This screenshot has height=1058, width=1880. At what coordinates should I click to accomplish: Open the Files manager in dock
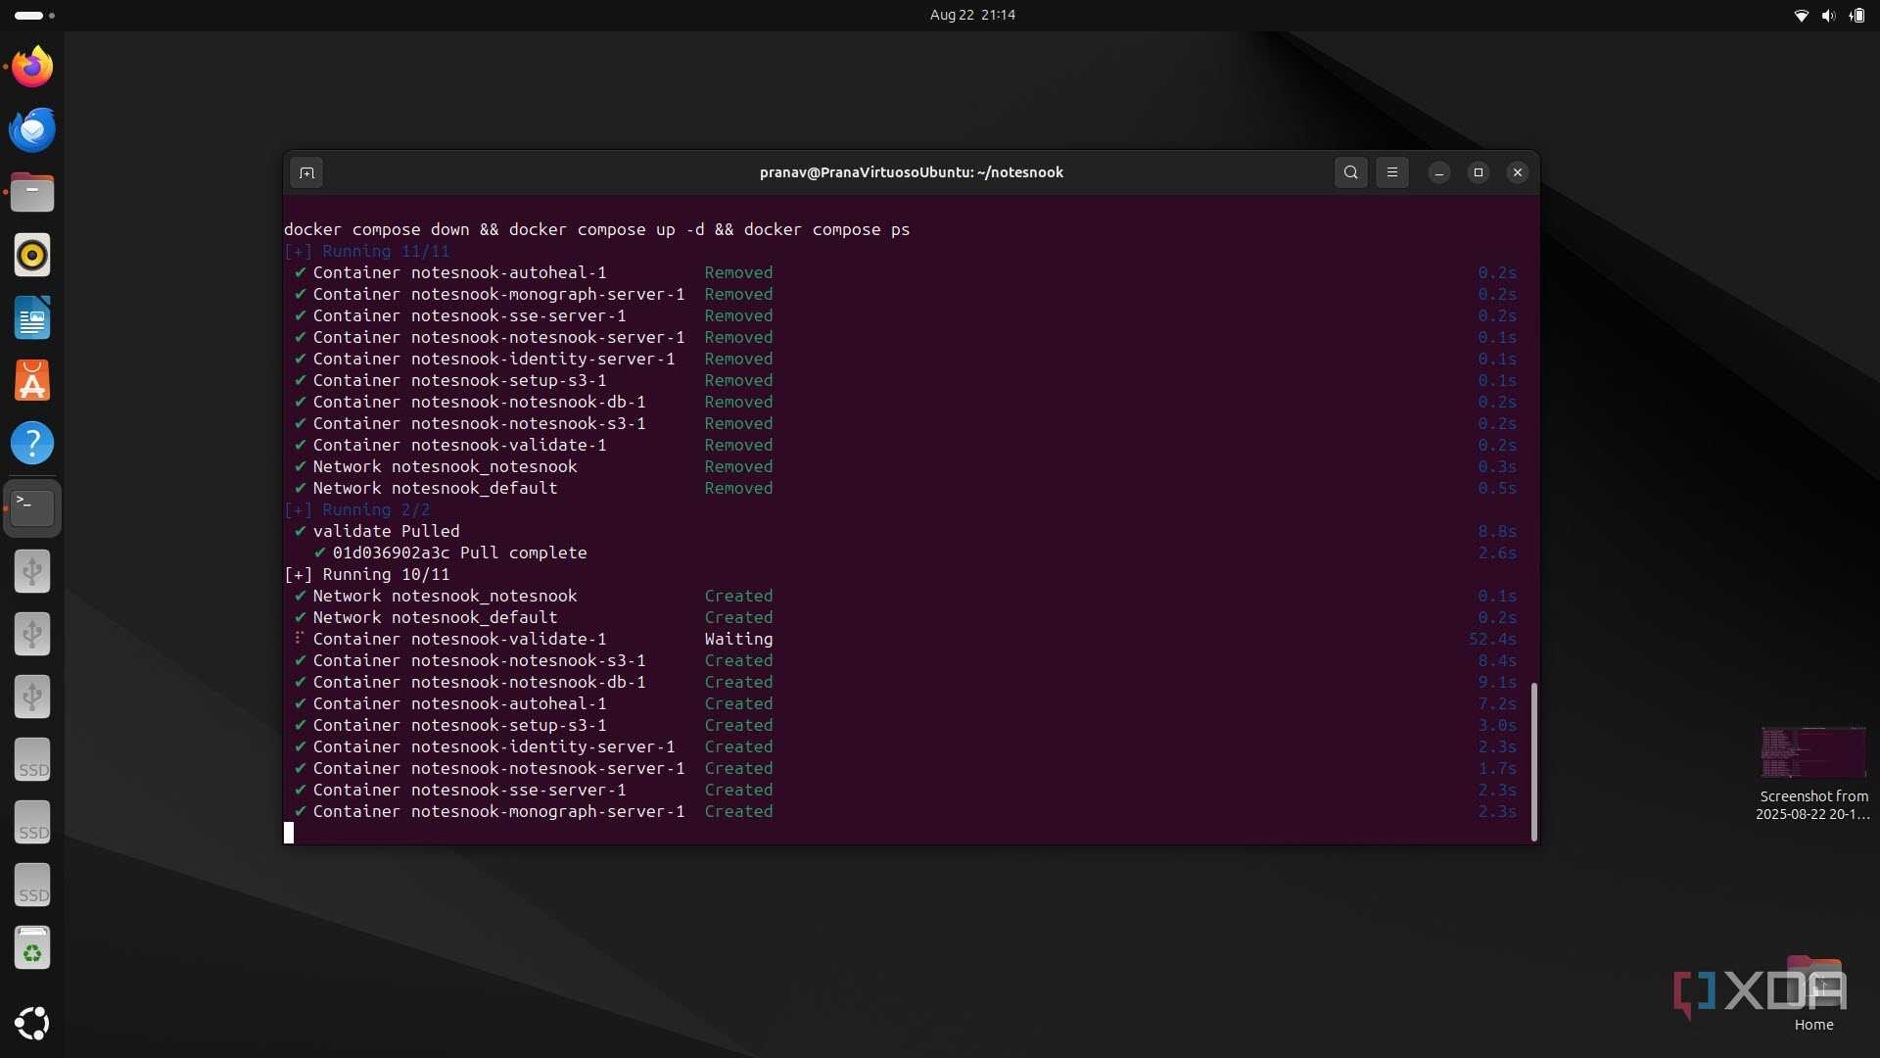pyautogui.click(x=32, y=192)
